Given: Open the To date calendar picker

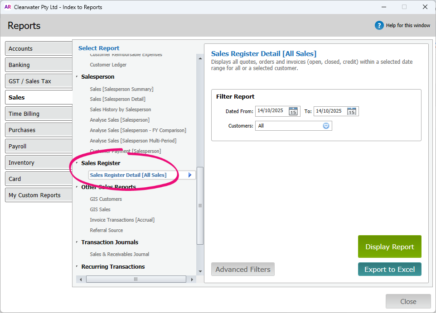Looking at the screenshot, I should 352,111.
